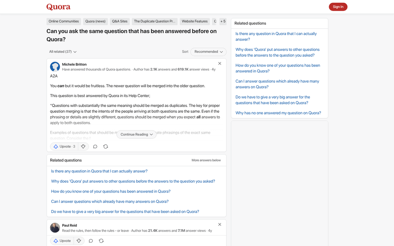
Task: Dismiss Paul Reid's answer
Action: (219, 224)
